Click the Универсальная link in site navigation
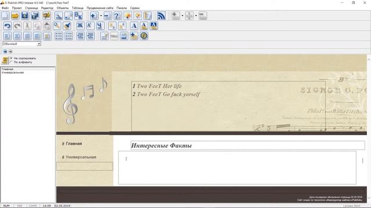 pos(81,157)
